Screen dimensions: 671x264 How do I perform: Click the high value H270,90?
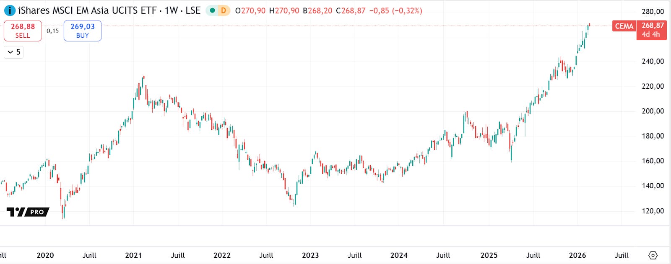point(284,11)
